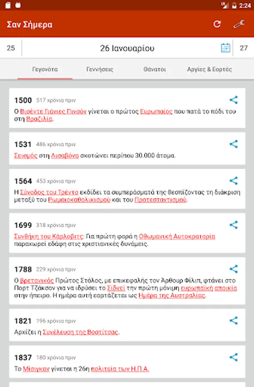Switch to the Γεννήσεις tab
The height and width of the screenshot is (387, 254).
pyautogui.click(x=100, y=69)
